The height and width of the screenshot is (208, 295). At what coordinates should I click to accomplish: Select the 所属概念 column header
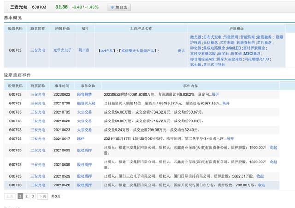click(236, 29)
